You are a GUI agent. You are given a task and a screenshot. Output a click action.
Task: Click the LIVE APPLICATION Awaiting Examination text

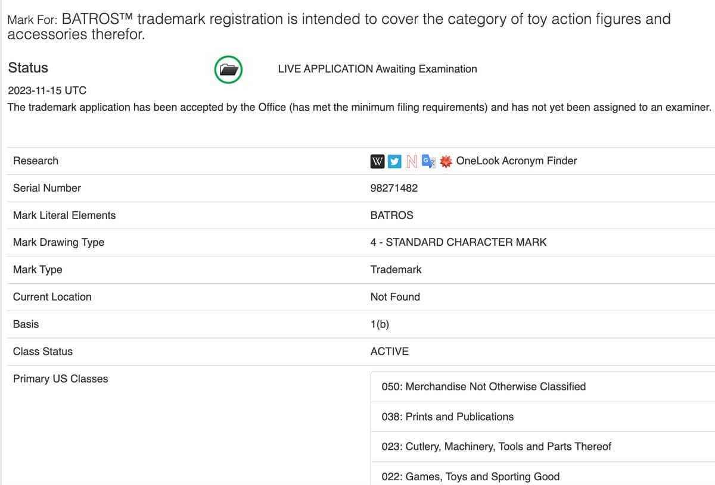click(377, 69)
